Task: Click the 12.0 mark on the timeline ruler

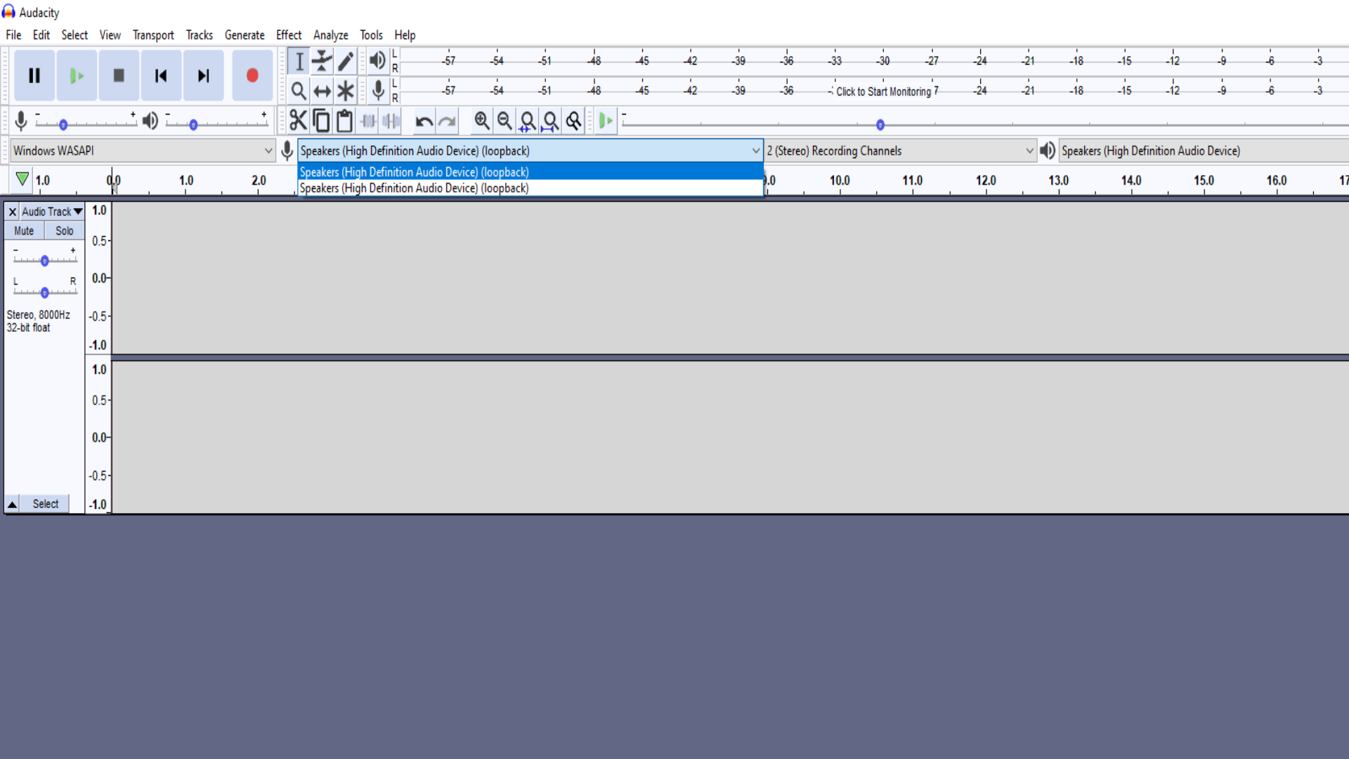Action: 986,181
